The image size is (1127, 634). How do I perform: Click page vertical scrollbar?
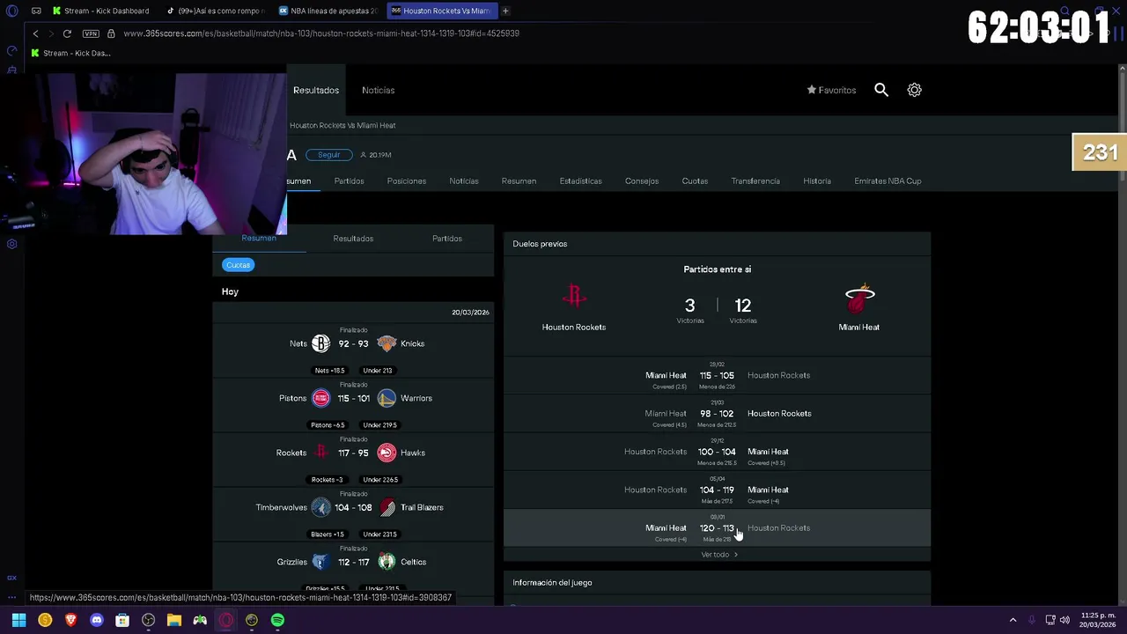point(1123,335)
